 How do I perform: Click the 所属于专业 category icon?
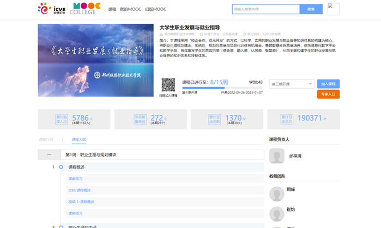pyautogui.click(x=201, y=34)
